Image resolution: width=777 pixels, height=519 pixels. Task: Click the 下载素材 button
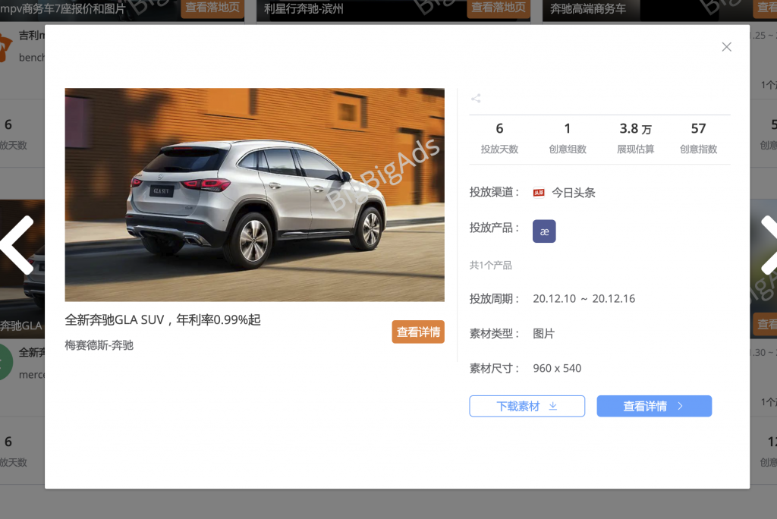tap(527, 406)
